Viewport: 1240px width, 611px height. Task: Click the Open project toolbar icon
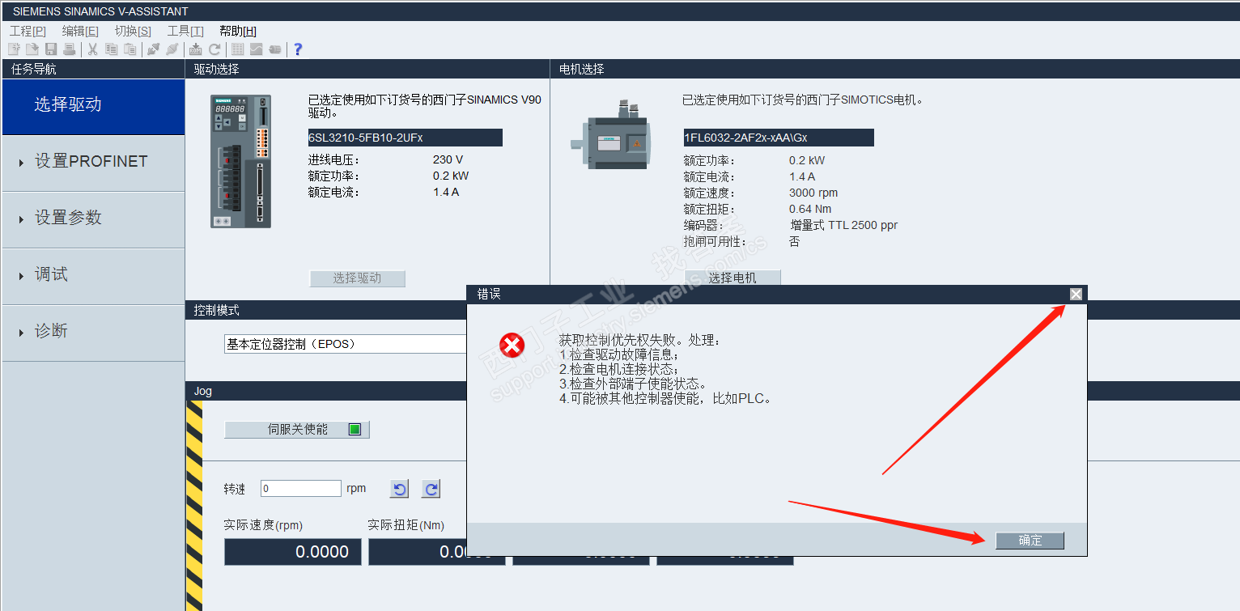coord(32,49)
